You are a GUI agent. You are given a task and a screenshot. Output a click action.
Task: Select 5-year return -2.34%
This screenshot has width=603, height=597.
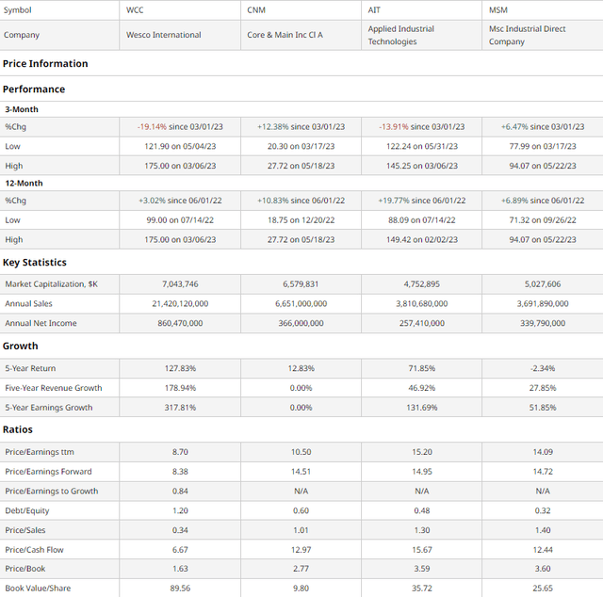pyautogui.click(x=543, y=368)
